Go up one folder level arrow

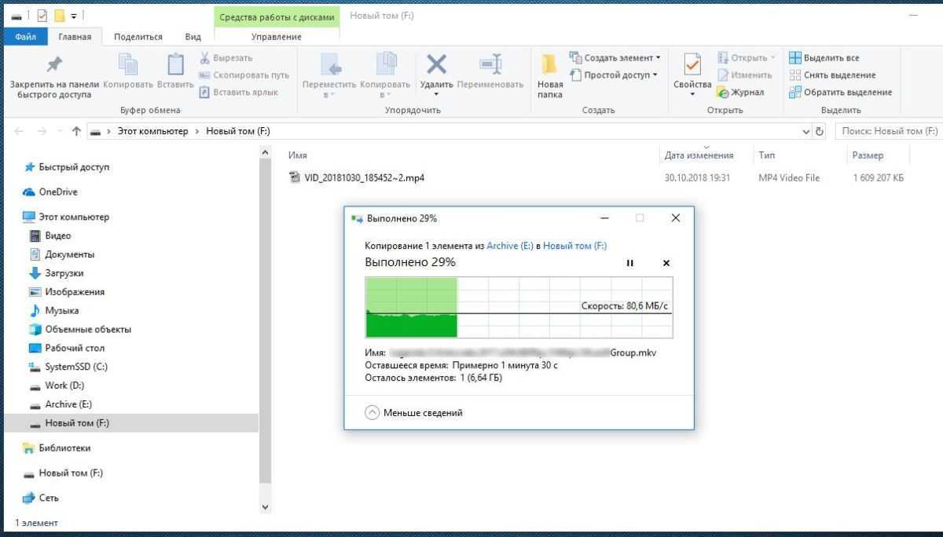point(76,132)
